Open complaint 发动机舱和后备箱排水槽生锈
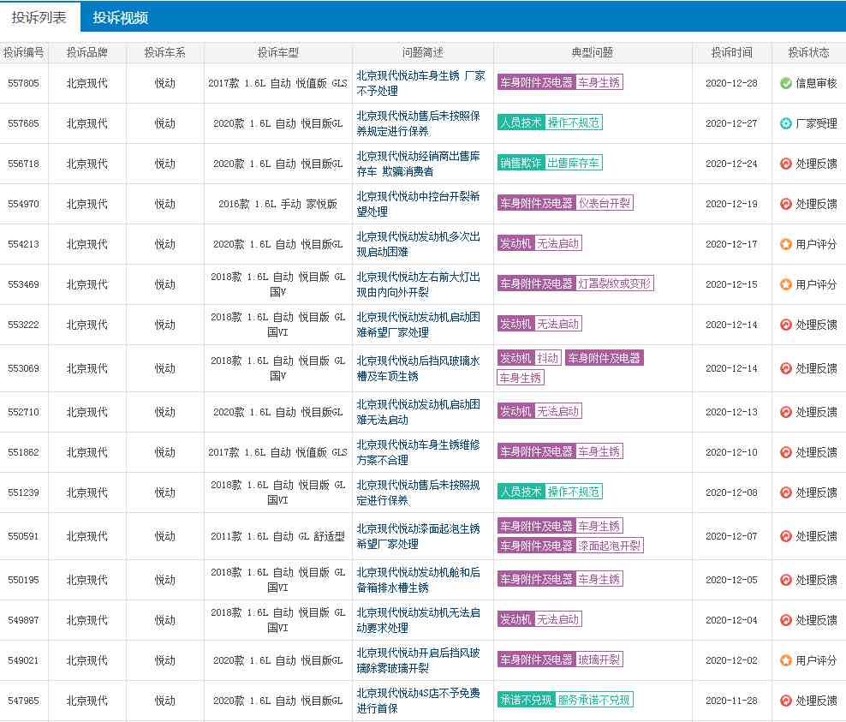Image resolution: width=846 pixels, height=722 pixels. point(418,580)
